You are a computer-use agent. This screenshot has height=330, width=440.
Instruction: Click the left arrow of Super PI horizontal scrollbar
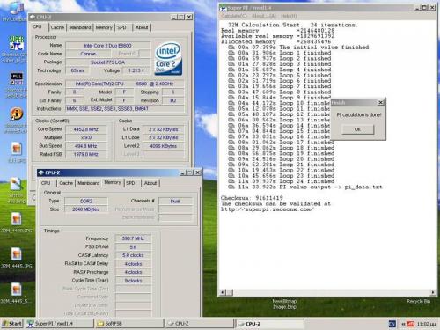(x=223, y=292)
